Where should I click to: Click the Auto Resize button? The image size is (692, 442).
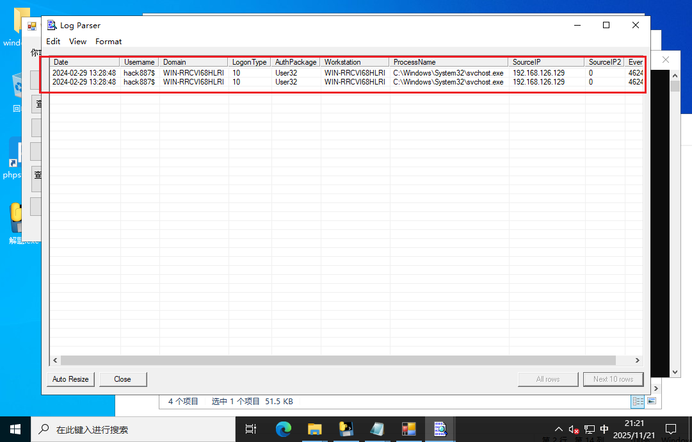(x=70, y=379)
